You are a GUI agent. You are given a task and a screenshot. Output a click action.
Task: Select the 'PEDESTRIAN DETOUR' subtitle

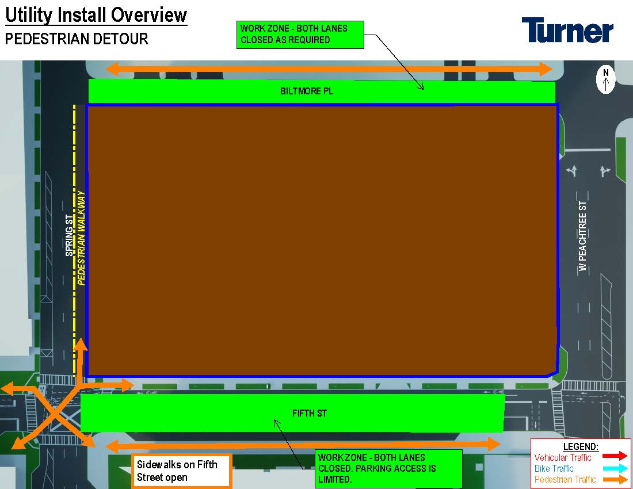point(77,39)
